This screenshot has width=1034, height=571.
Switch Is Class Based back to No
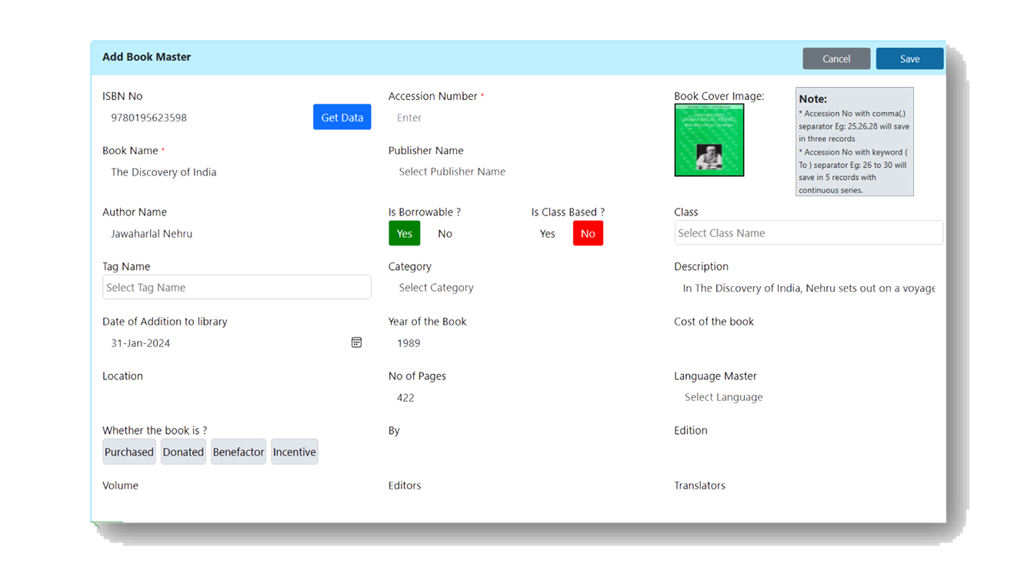588,233
